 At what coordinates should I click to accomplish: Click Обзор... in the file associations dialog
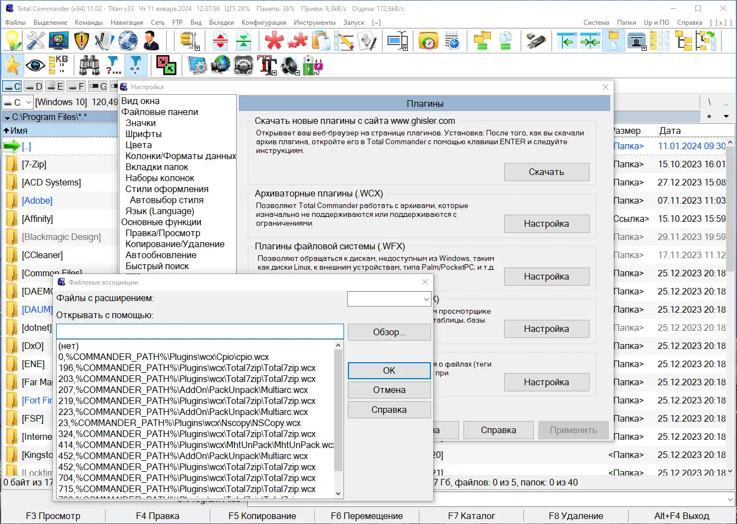[x=389, y=331]
